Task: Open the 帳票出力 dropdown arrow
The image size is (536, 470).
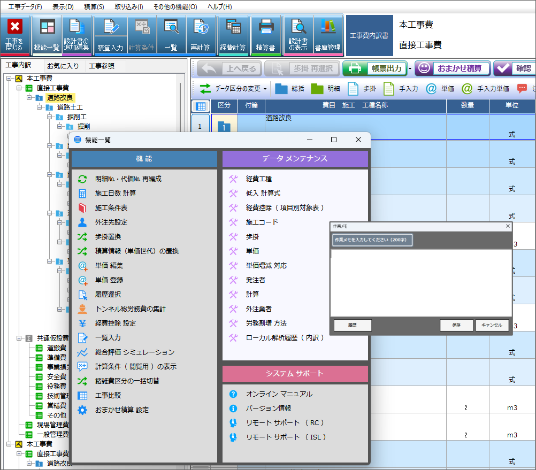Action: click(409, 68)
